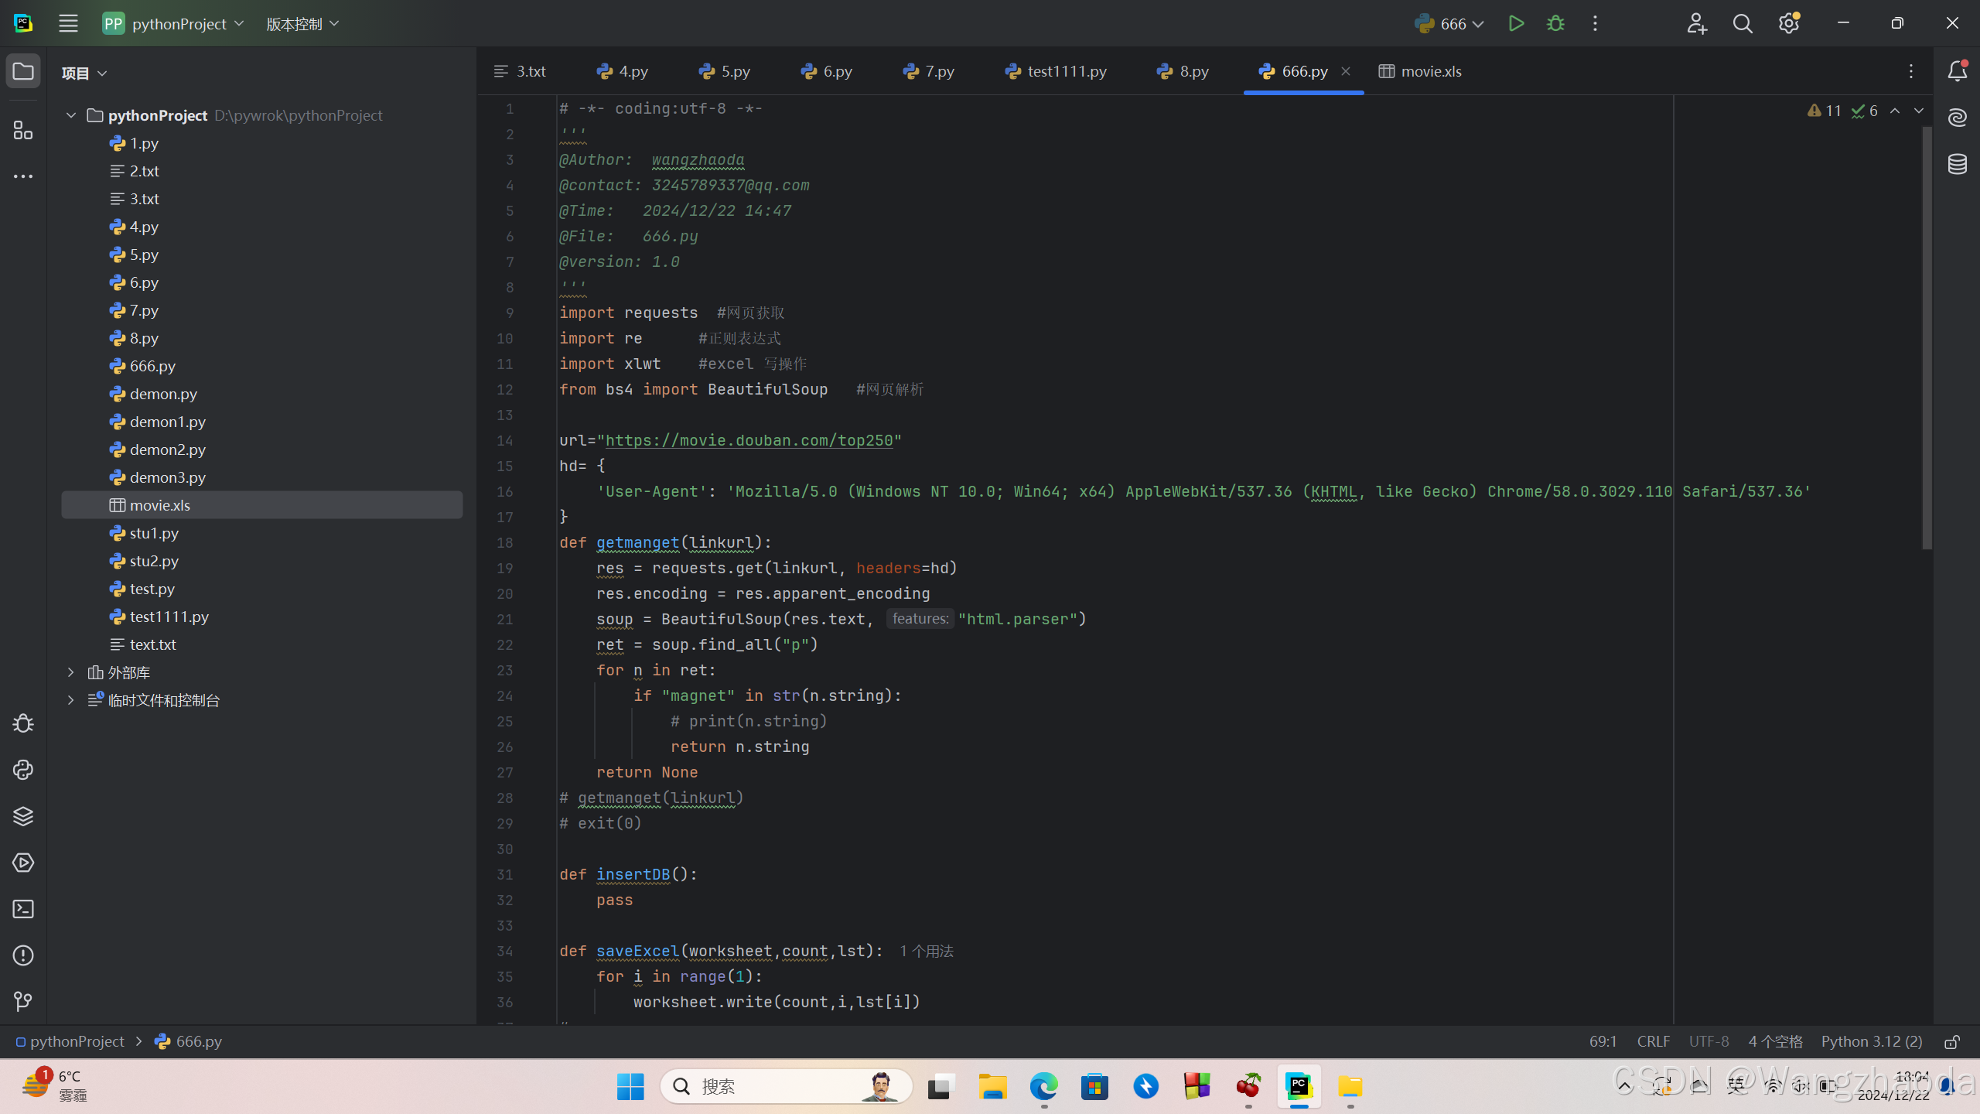Open IDE settings gear icon

click(1788, 23)
